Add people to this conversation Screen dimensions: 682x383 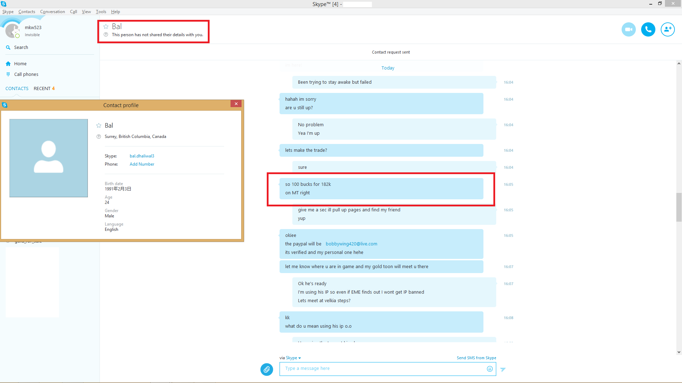point(667,29)
